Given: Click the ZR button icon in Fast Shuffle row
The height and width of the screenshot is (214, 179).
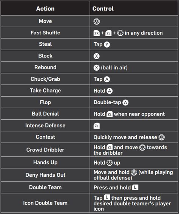Looking at the screenshot, I should coord(97,33).
